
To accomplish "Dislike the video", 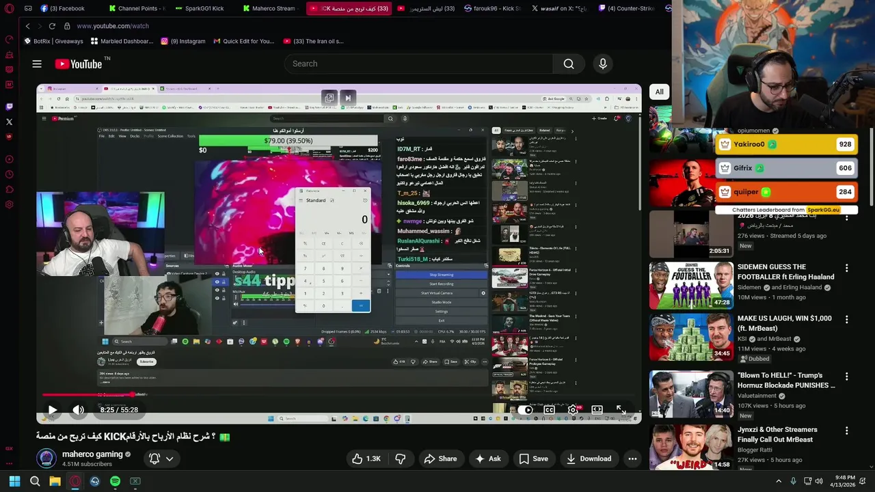I will 401,459.
